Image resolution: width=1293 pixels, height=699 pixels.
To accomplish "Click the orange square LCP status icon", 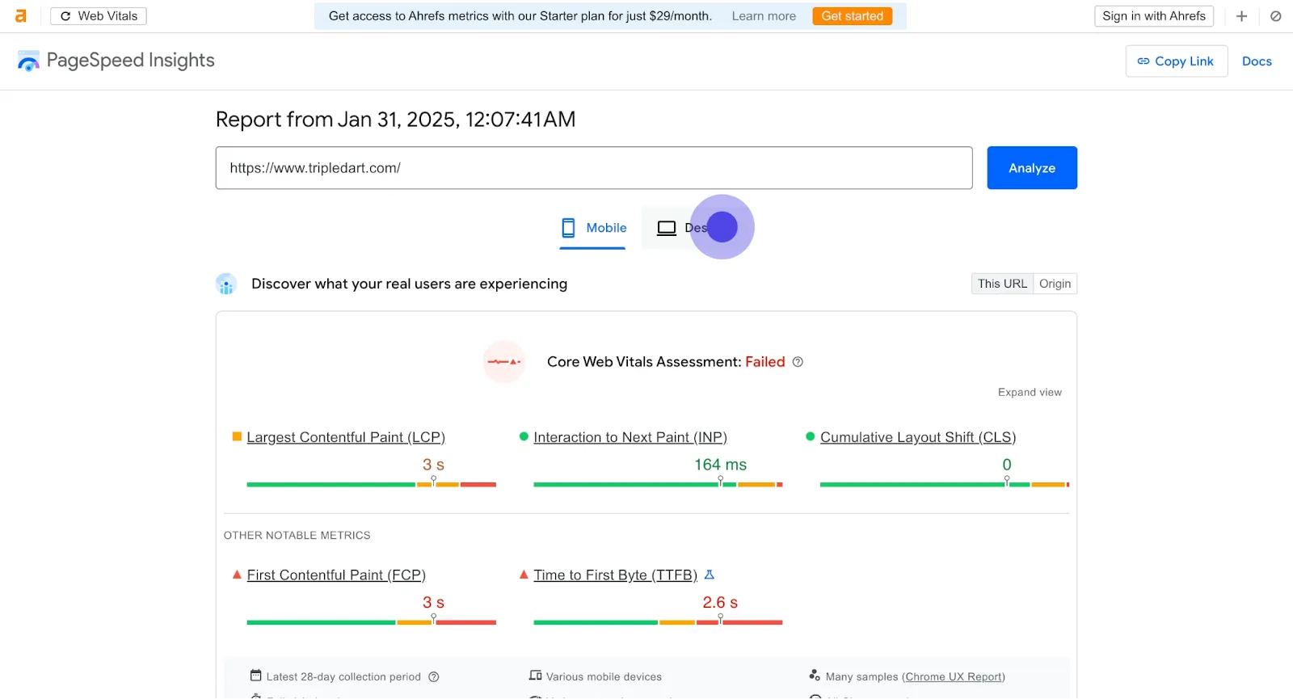I will click(237, 436).
